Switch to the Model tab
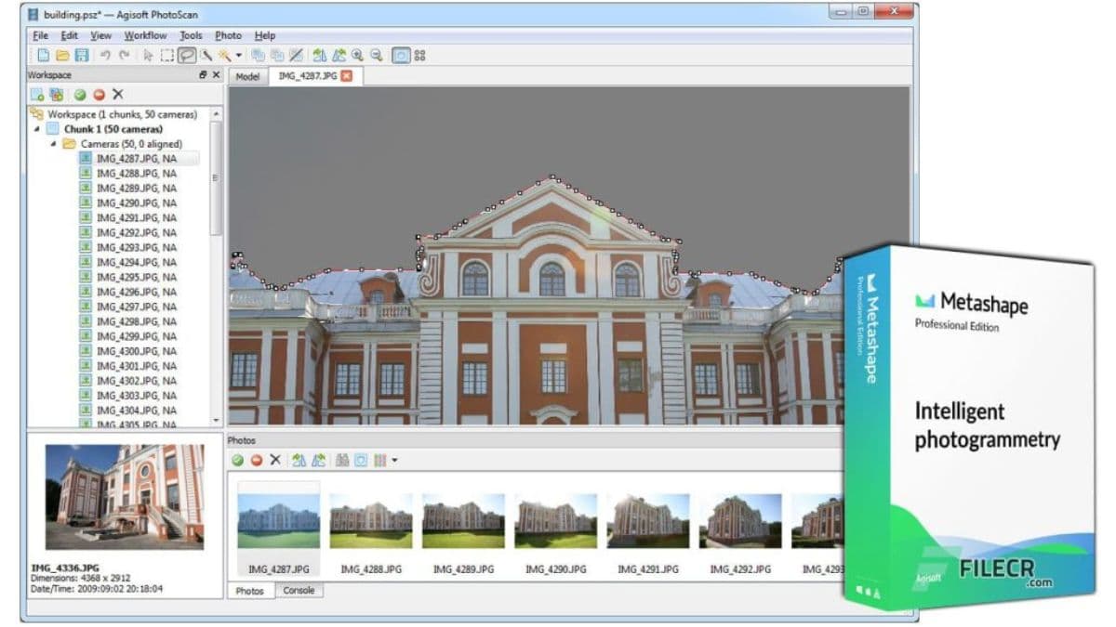 pyautogui.click(x=246, y=78)
